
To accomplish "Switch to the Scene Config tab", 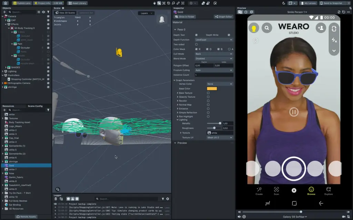I will click(35, 106).
